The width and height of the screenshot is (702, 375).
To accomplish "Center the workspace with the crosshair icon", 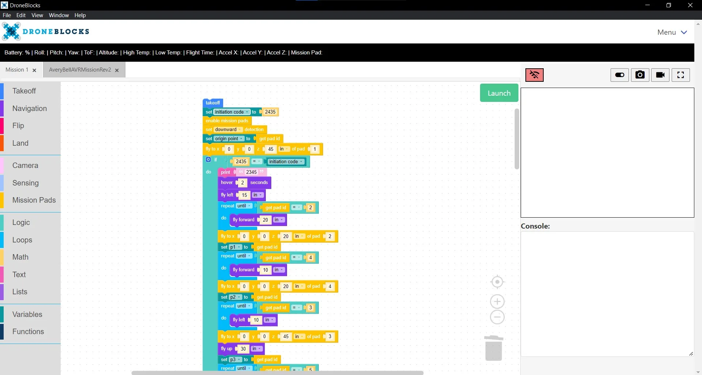I will (497, 282).
